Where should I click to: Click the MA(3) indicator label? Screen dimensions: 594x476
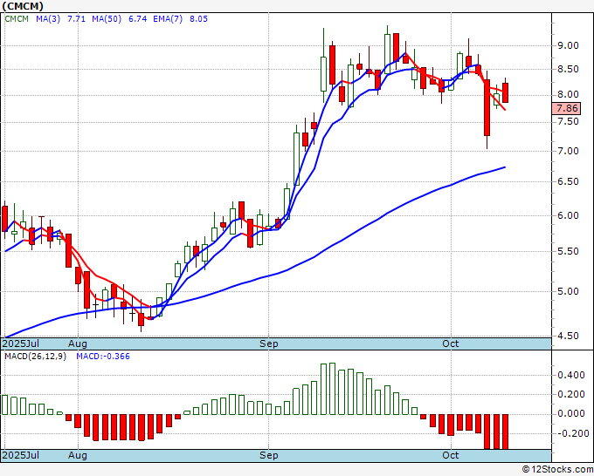point(48,19)
